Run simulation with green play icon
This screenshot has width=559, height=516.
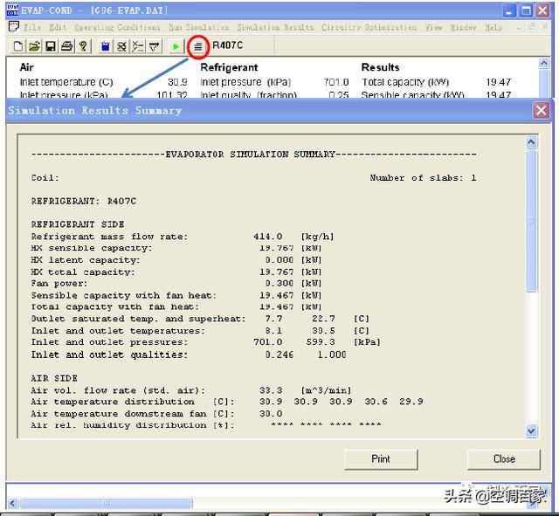177,45
